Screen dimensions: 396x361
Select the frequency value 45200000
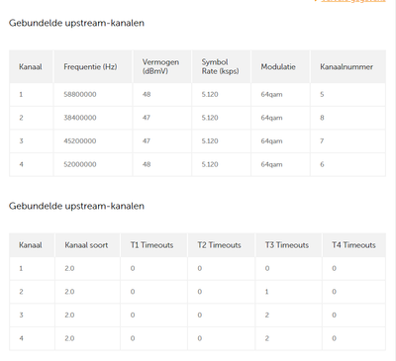(x=80, y=141)
